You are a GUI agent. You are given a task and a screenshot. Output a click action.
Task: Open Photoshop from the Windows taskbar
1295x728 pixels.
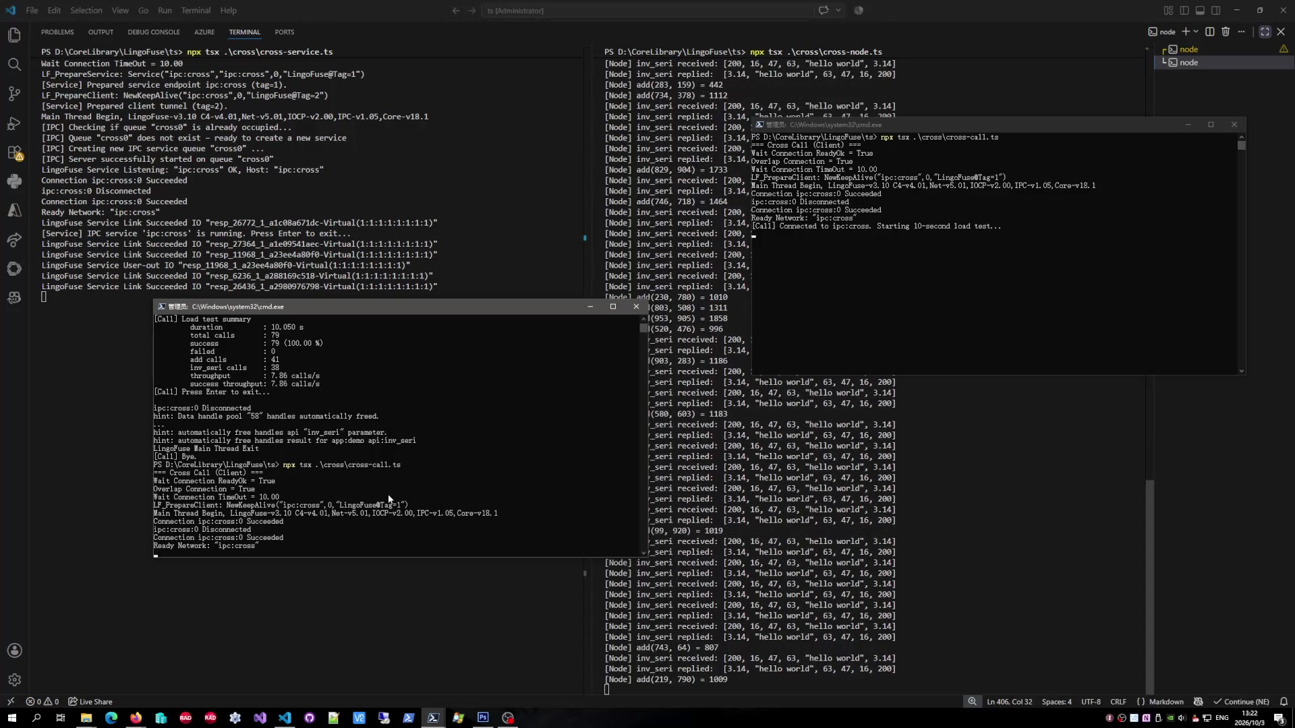(x=483, y=718)
